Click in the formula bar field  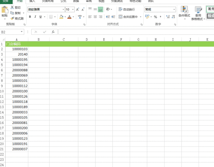pos(136,32)
